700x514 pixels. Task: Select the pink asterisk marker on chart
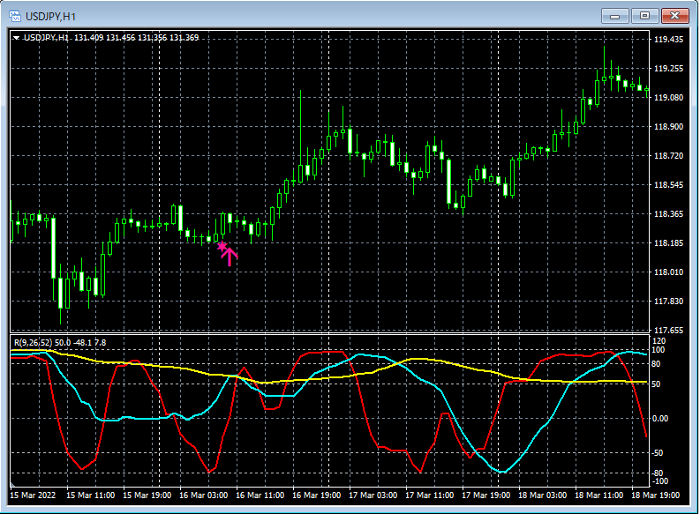[x=222, y=247]
